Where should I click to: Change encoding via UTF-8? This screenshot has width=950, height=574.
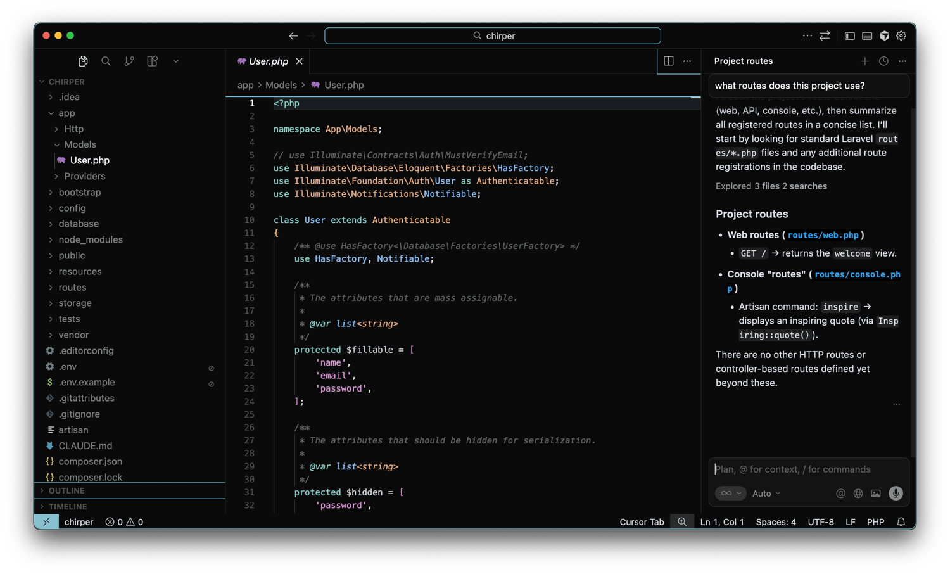pos(821,522)
